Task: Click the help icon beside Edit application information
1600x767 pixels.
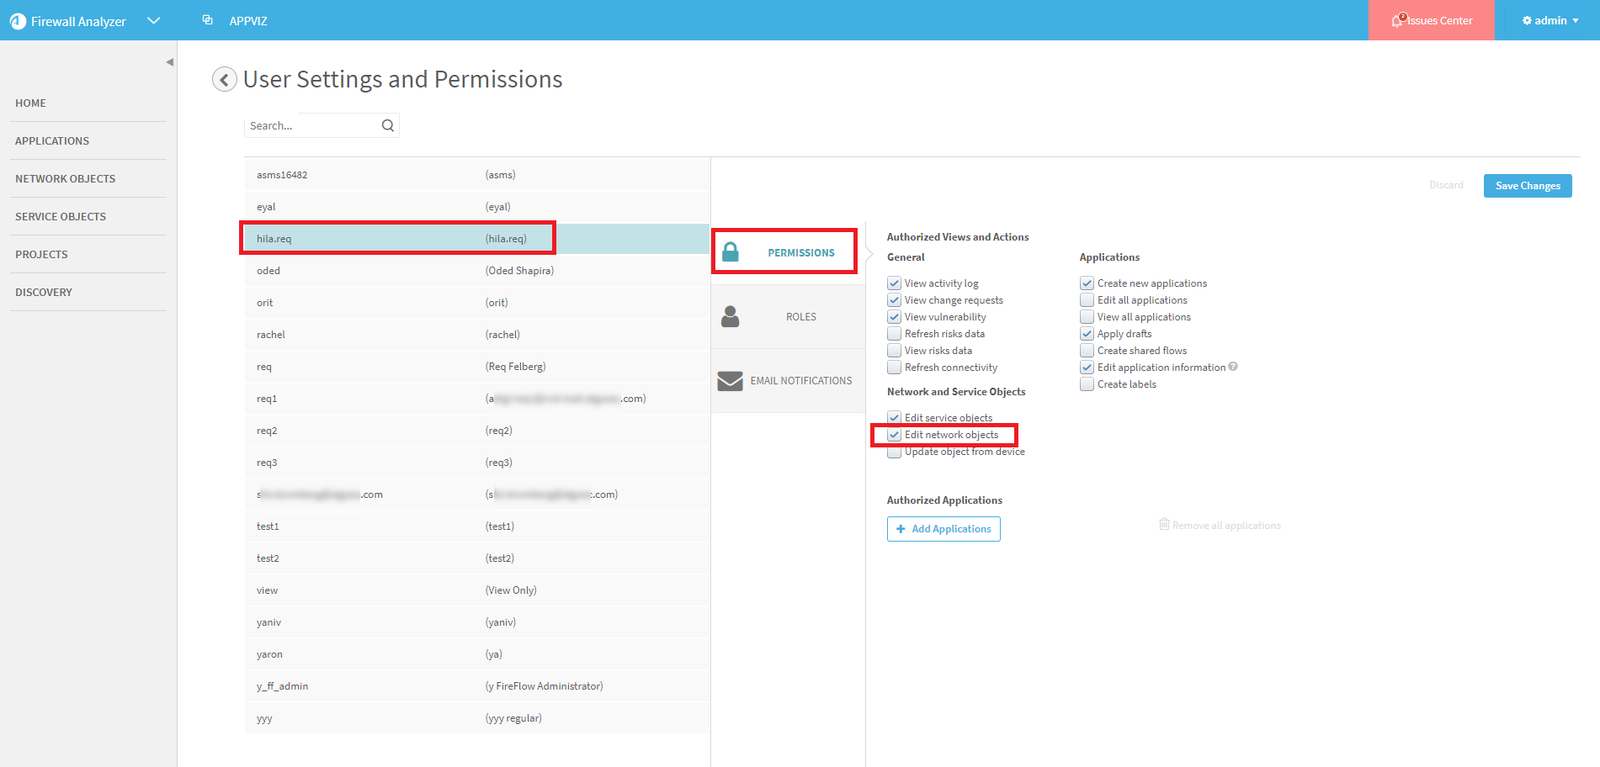Action: pyautogui.click(x=1233, y=367)
